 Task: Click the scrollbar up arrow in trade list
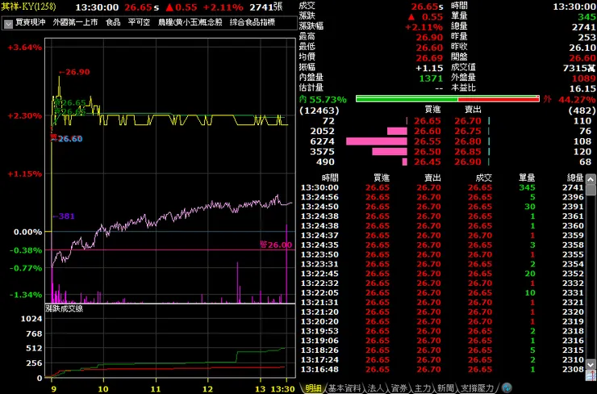pyautogui.click(x=591, y=179)
